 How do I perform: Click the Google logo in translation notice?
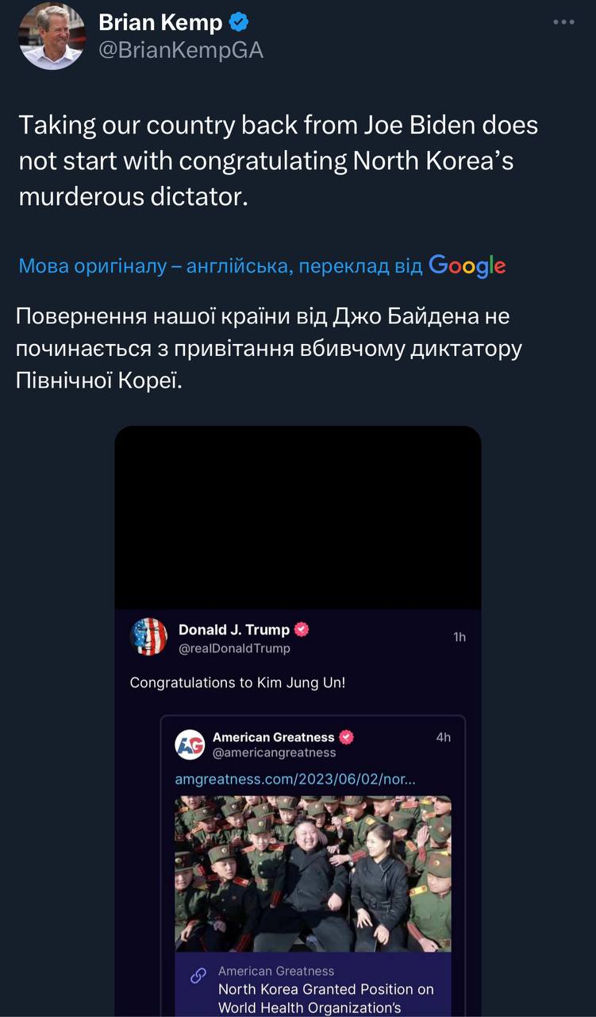coord(467,265)
